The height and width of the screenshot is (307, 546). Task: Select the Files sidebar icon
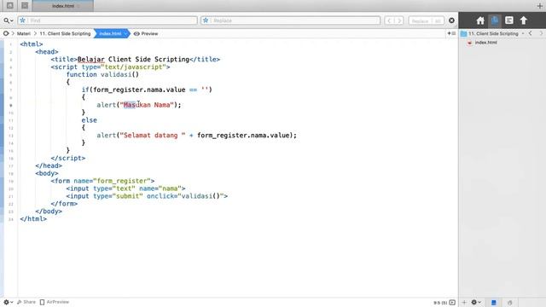tap(495, 20)
